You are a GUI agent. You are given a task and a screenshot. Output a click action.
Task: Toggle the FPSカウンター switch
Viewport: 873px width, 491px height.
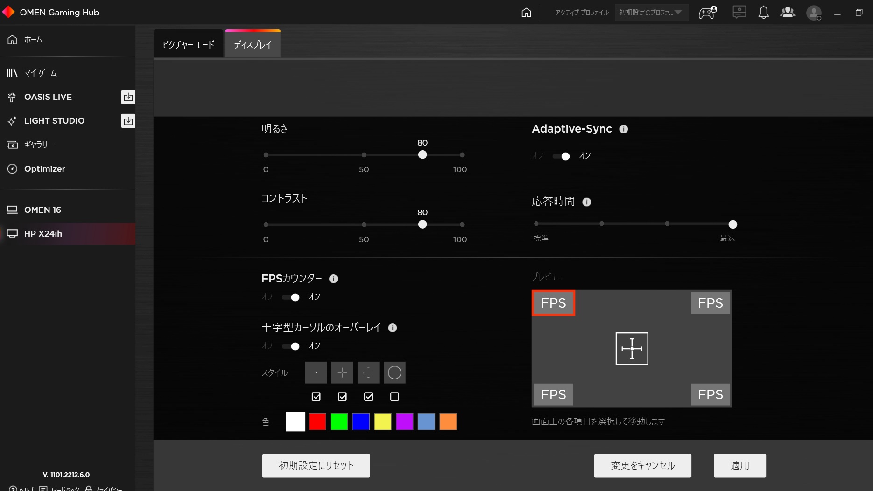point(291,297)
